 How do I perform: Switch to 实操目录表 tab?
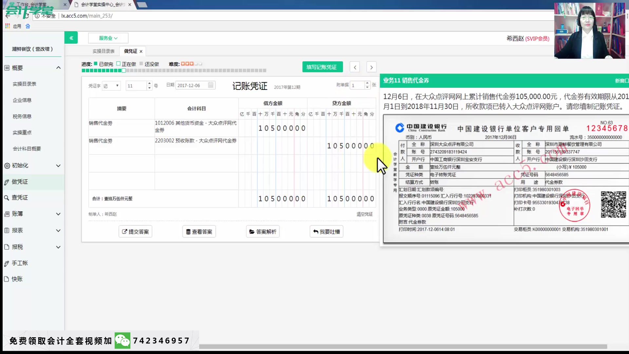click(x=104, y=51)
